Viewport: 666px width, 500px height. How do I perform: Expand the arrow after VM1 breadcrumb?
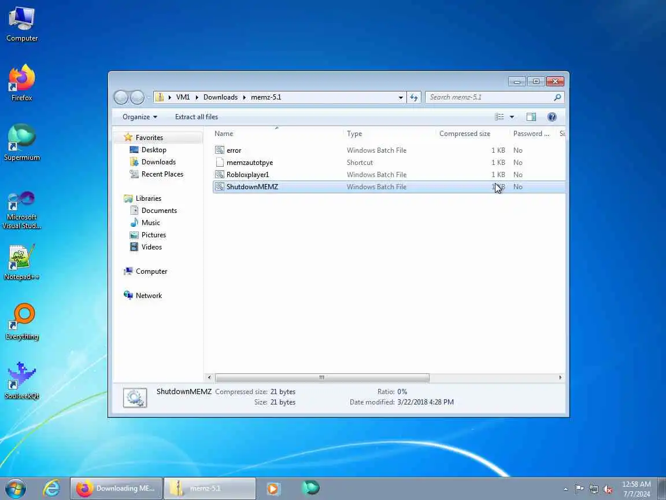197,97
